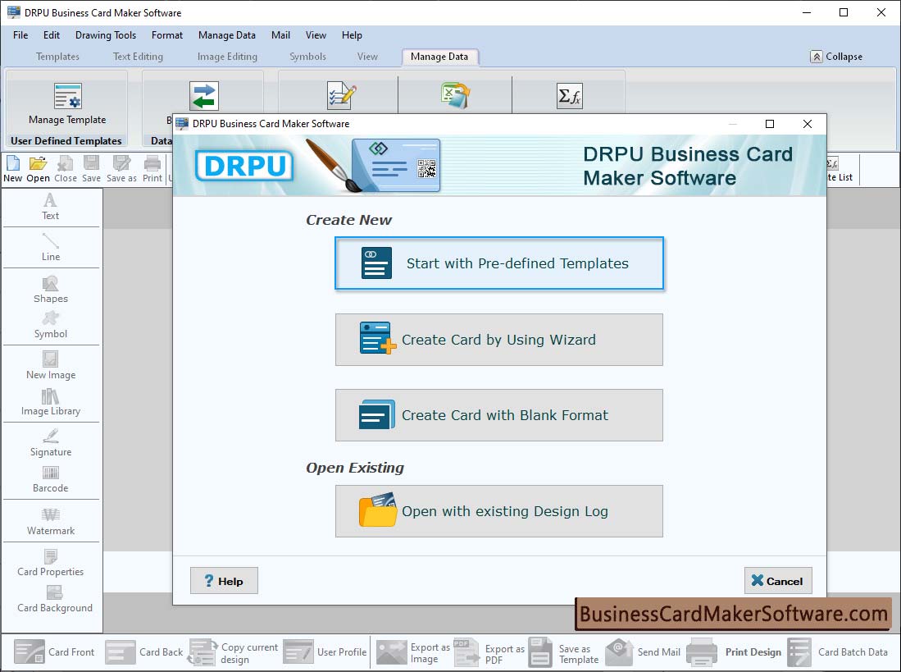Click the checklist with pencil ribbon icon
Image resolution: width=901 pixels, height=672 pixels.
point(341,95)
